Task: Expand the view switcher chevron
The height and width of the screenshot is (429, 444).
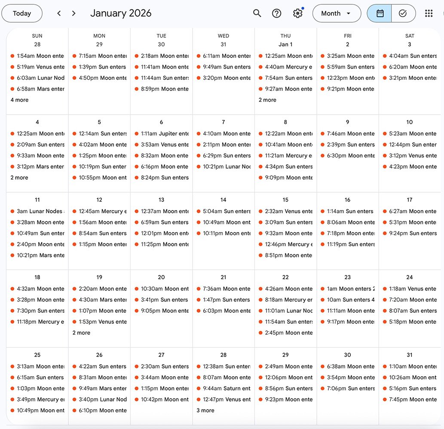Action: tap(349, 13)
